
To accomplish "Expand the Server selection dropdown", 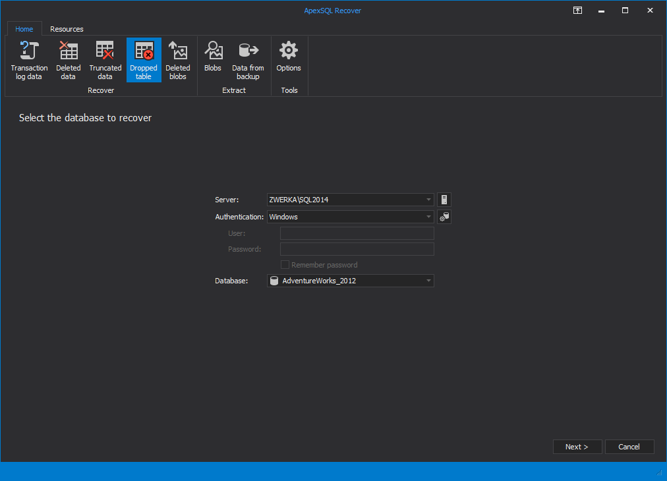I will point(428,200).
